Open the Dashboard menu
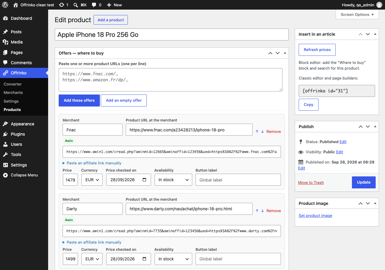 point(24,18)
